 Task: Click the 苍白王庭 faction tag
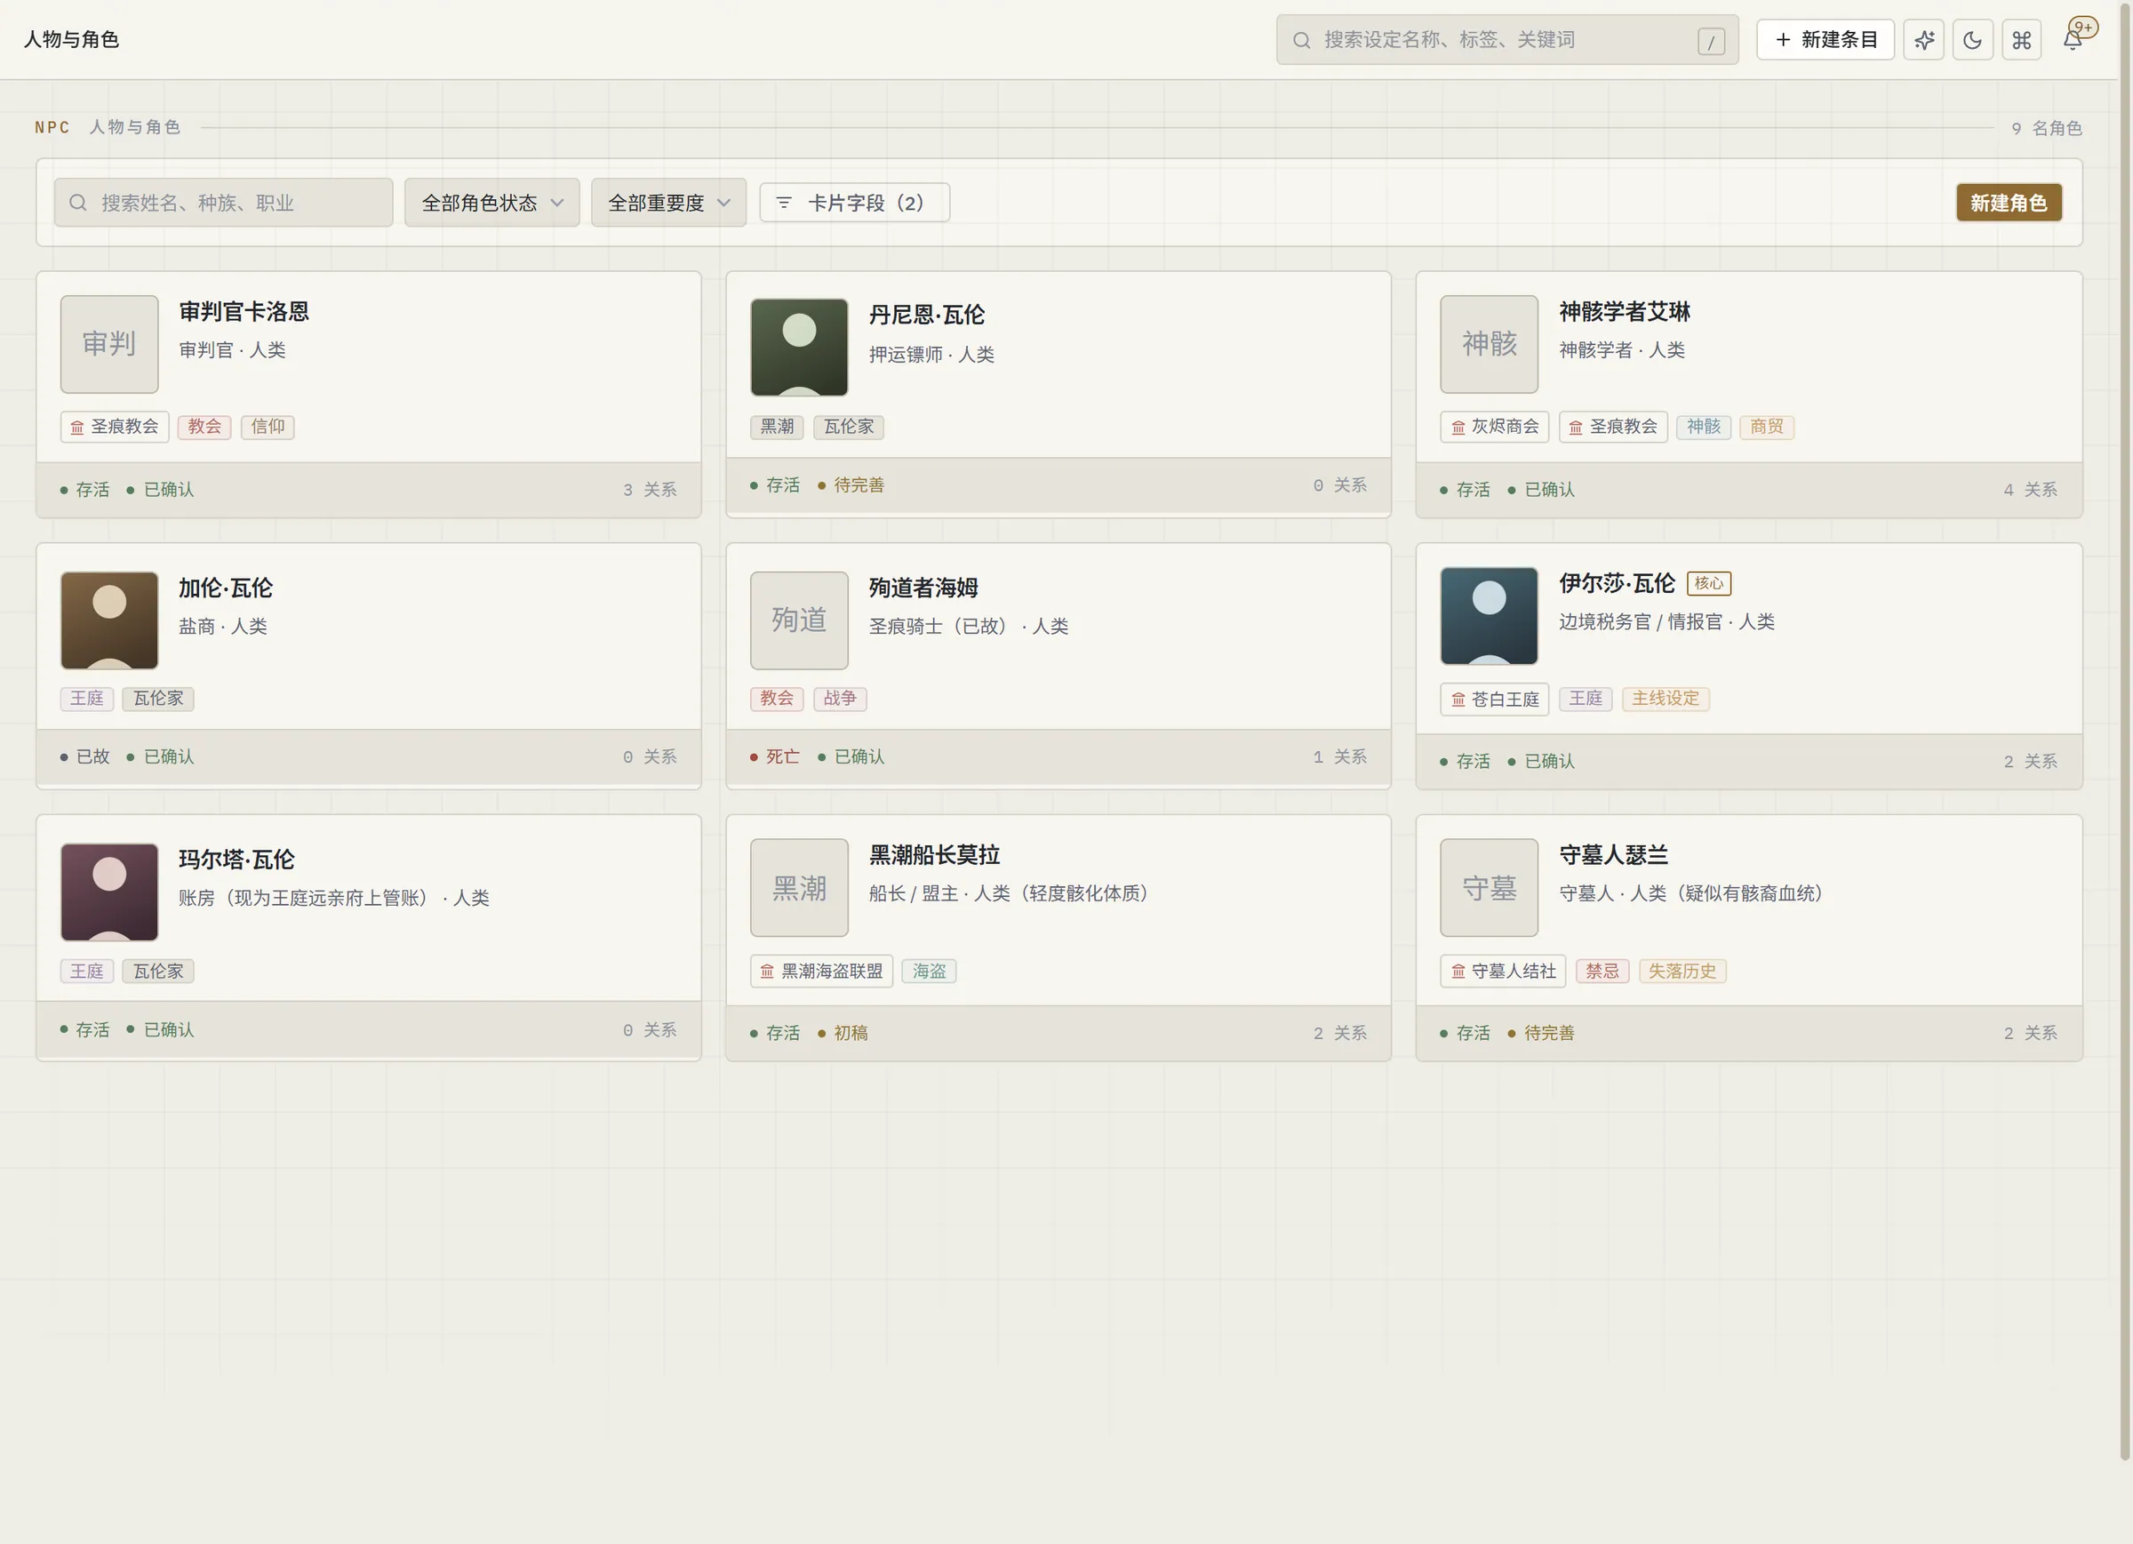click(1493, 699)
